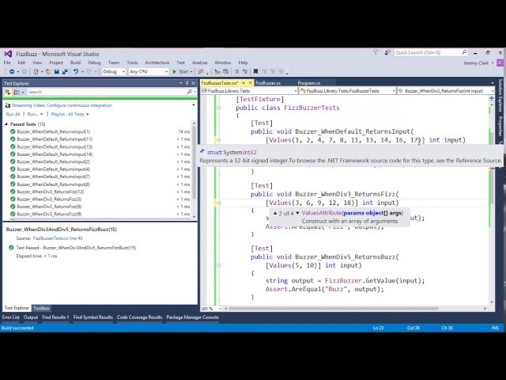Click the feedback icon beside Quick Launch
506x380 pixels.
coord(387,52)
